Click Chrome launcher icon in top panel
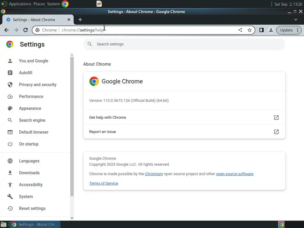This screenshot has height=228, width=304. pyautogui.click(x=65, y=4)
